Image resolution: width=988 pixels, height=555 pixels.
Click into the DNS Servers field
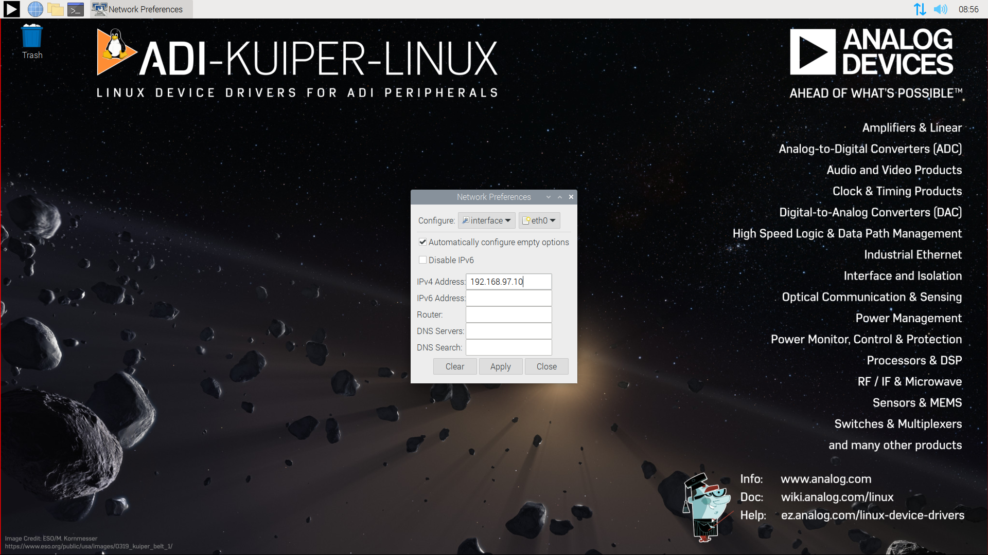point(508,331)
